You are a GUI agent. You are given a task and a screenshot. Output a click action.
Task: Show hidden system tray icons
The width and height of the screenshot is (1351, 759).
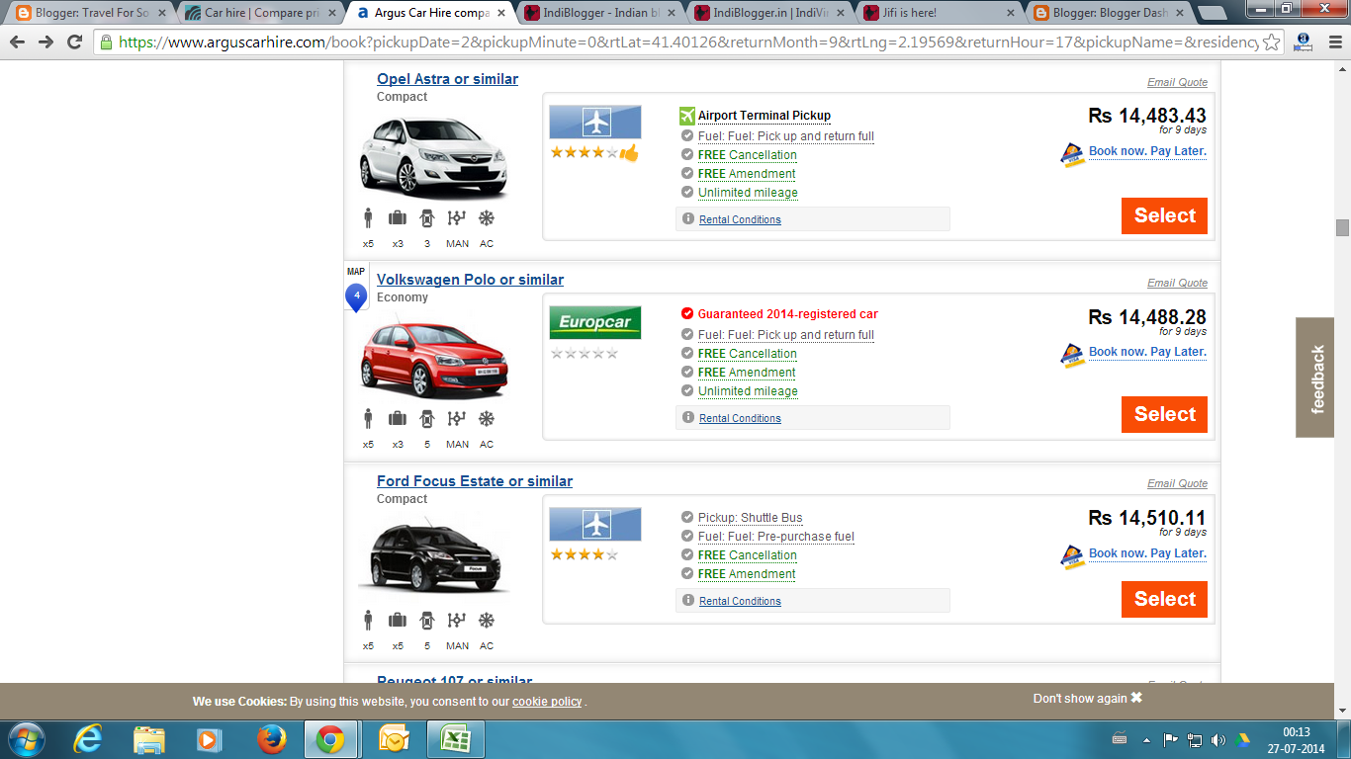[1146, 739]
